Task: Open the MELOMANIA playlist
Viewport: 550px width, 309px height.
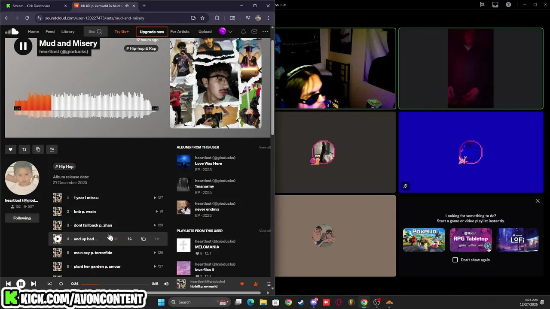Action: pos(207,247)
